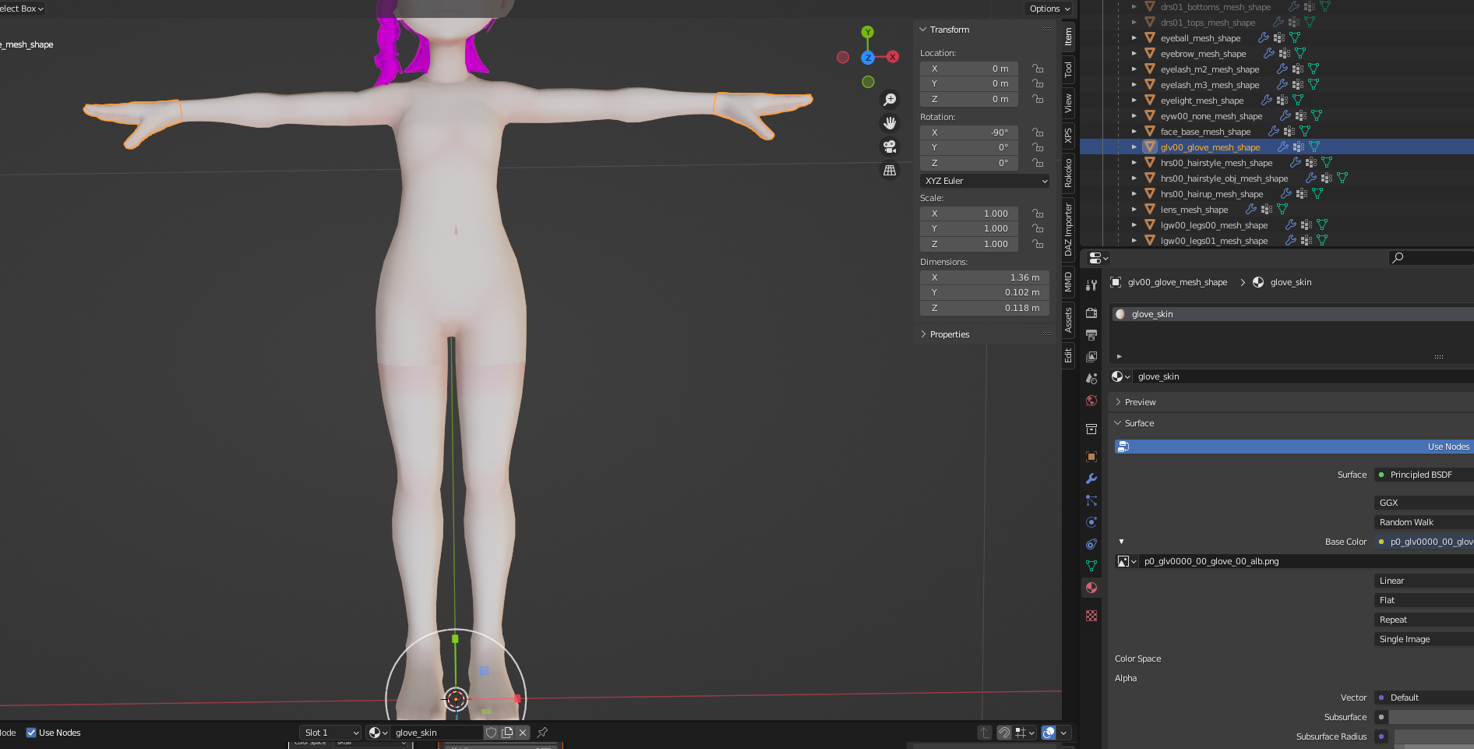Click Base Color linked texture field
1474x749 pixels.
coord(1424,542)
